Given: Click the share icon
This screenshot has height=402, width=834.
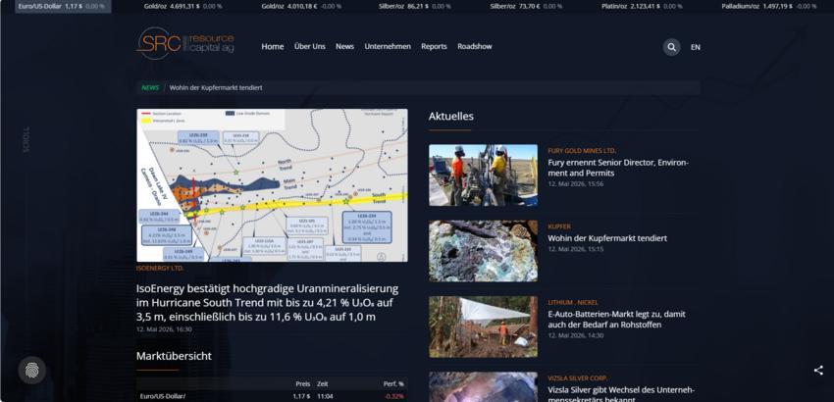Looking at the screenshot, I should click(818, 370).
